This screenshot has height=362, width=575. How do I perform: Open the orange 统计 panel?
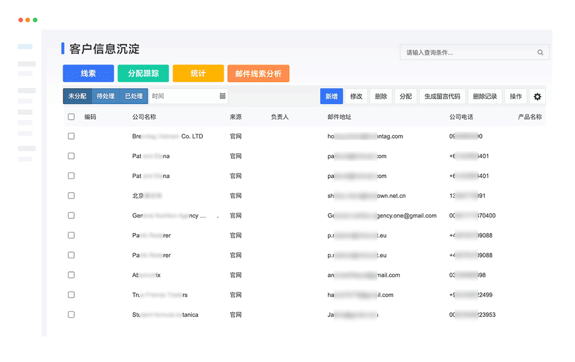click(198, 74)
